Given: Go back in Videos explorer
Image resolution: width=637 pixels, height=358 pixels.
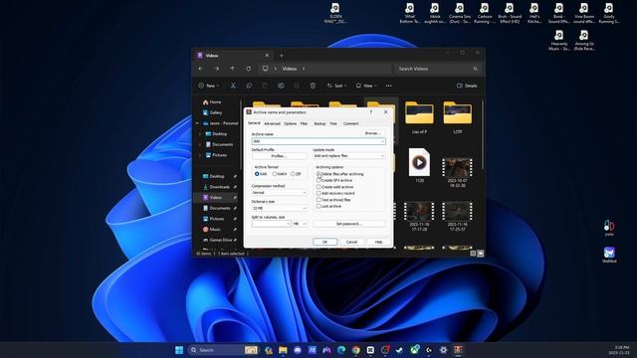Looking at the screenshot, I should [x=201, y=69].
